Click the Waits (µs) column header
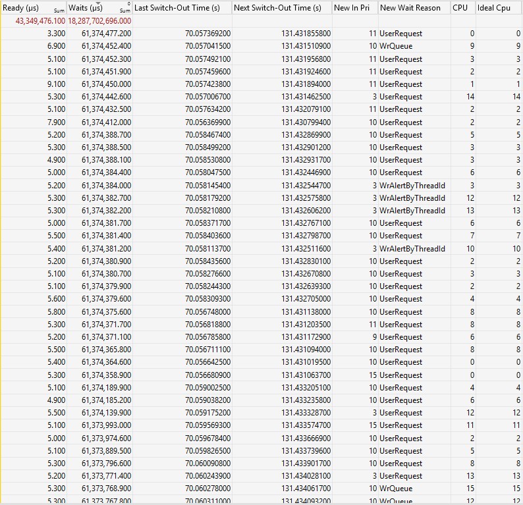 (x=99, y=8)
